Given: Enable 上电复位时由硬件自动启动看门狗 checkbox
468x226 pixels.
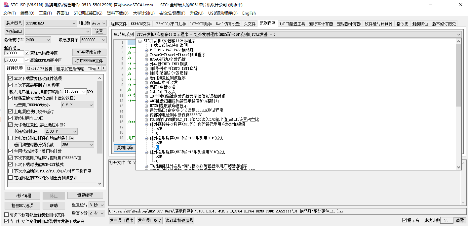Looking at the screenshot, I should pyautogui.click(x=11, y=138).
